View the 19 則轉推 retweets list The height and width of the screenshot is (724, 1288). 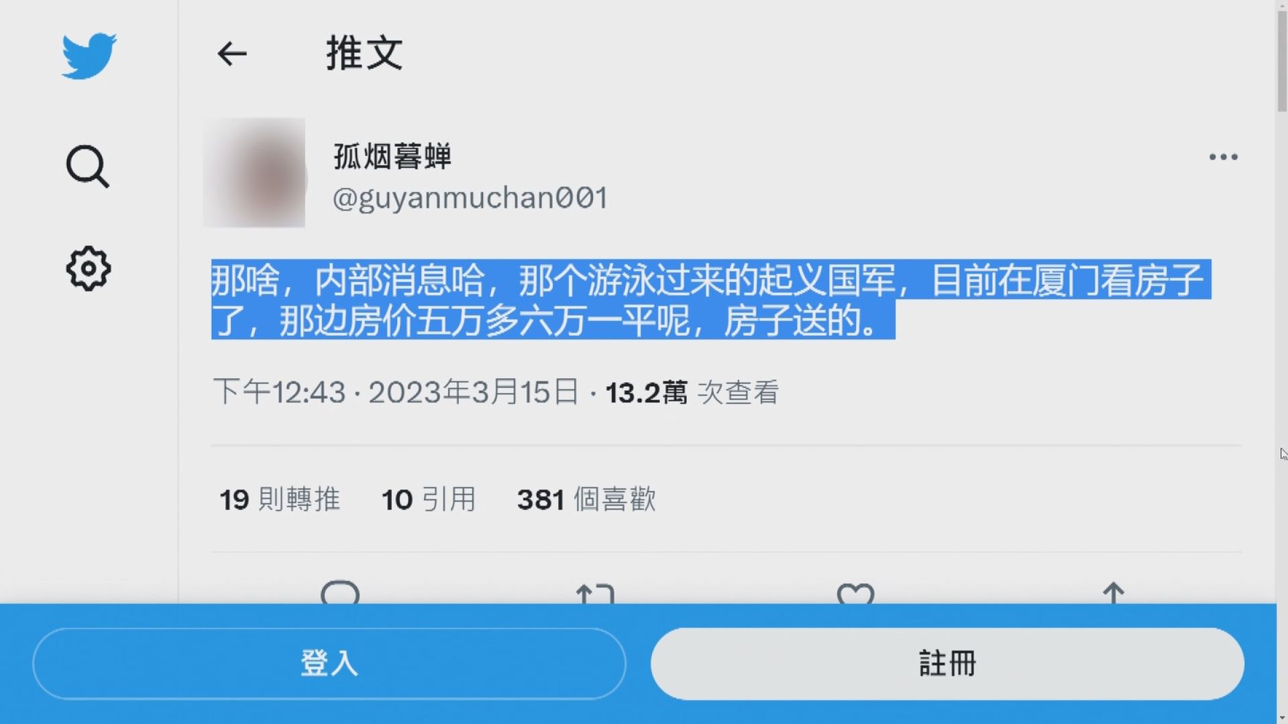(x=280, y=499)
